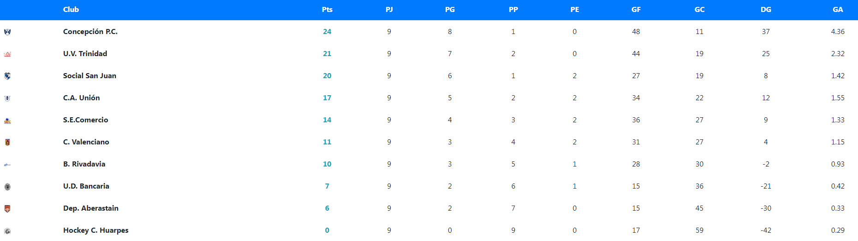Select the B. Rivadavia team name
The image size is (858, 241).
[84, 164]
